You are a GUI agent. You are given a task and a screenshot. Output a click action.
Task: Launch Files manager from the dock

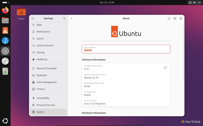pos(5,20)
